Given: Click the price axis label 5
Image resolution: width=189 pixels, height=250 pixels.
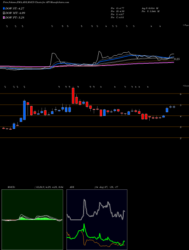Looking at the screenshot, I should (x=181, y=105).
